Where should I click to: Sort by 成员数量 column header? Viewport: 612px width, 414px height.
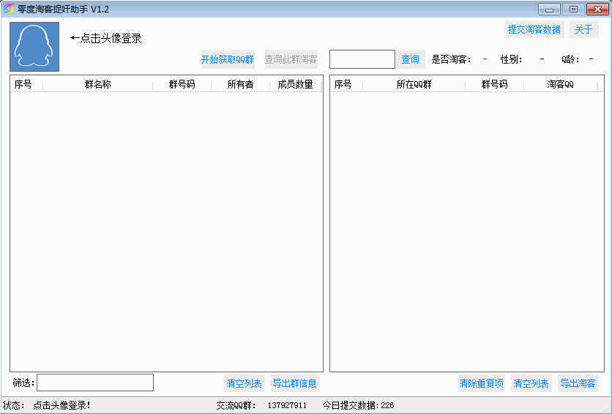point(295,85)
